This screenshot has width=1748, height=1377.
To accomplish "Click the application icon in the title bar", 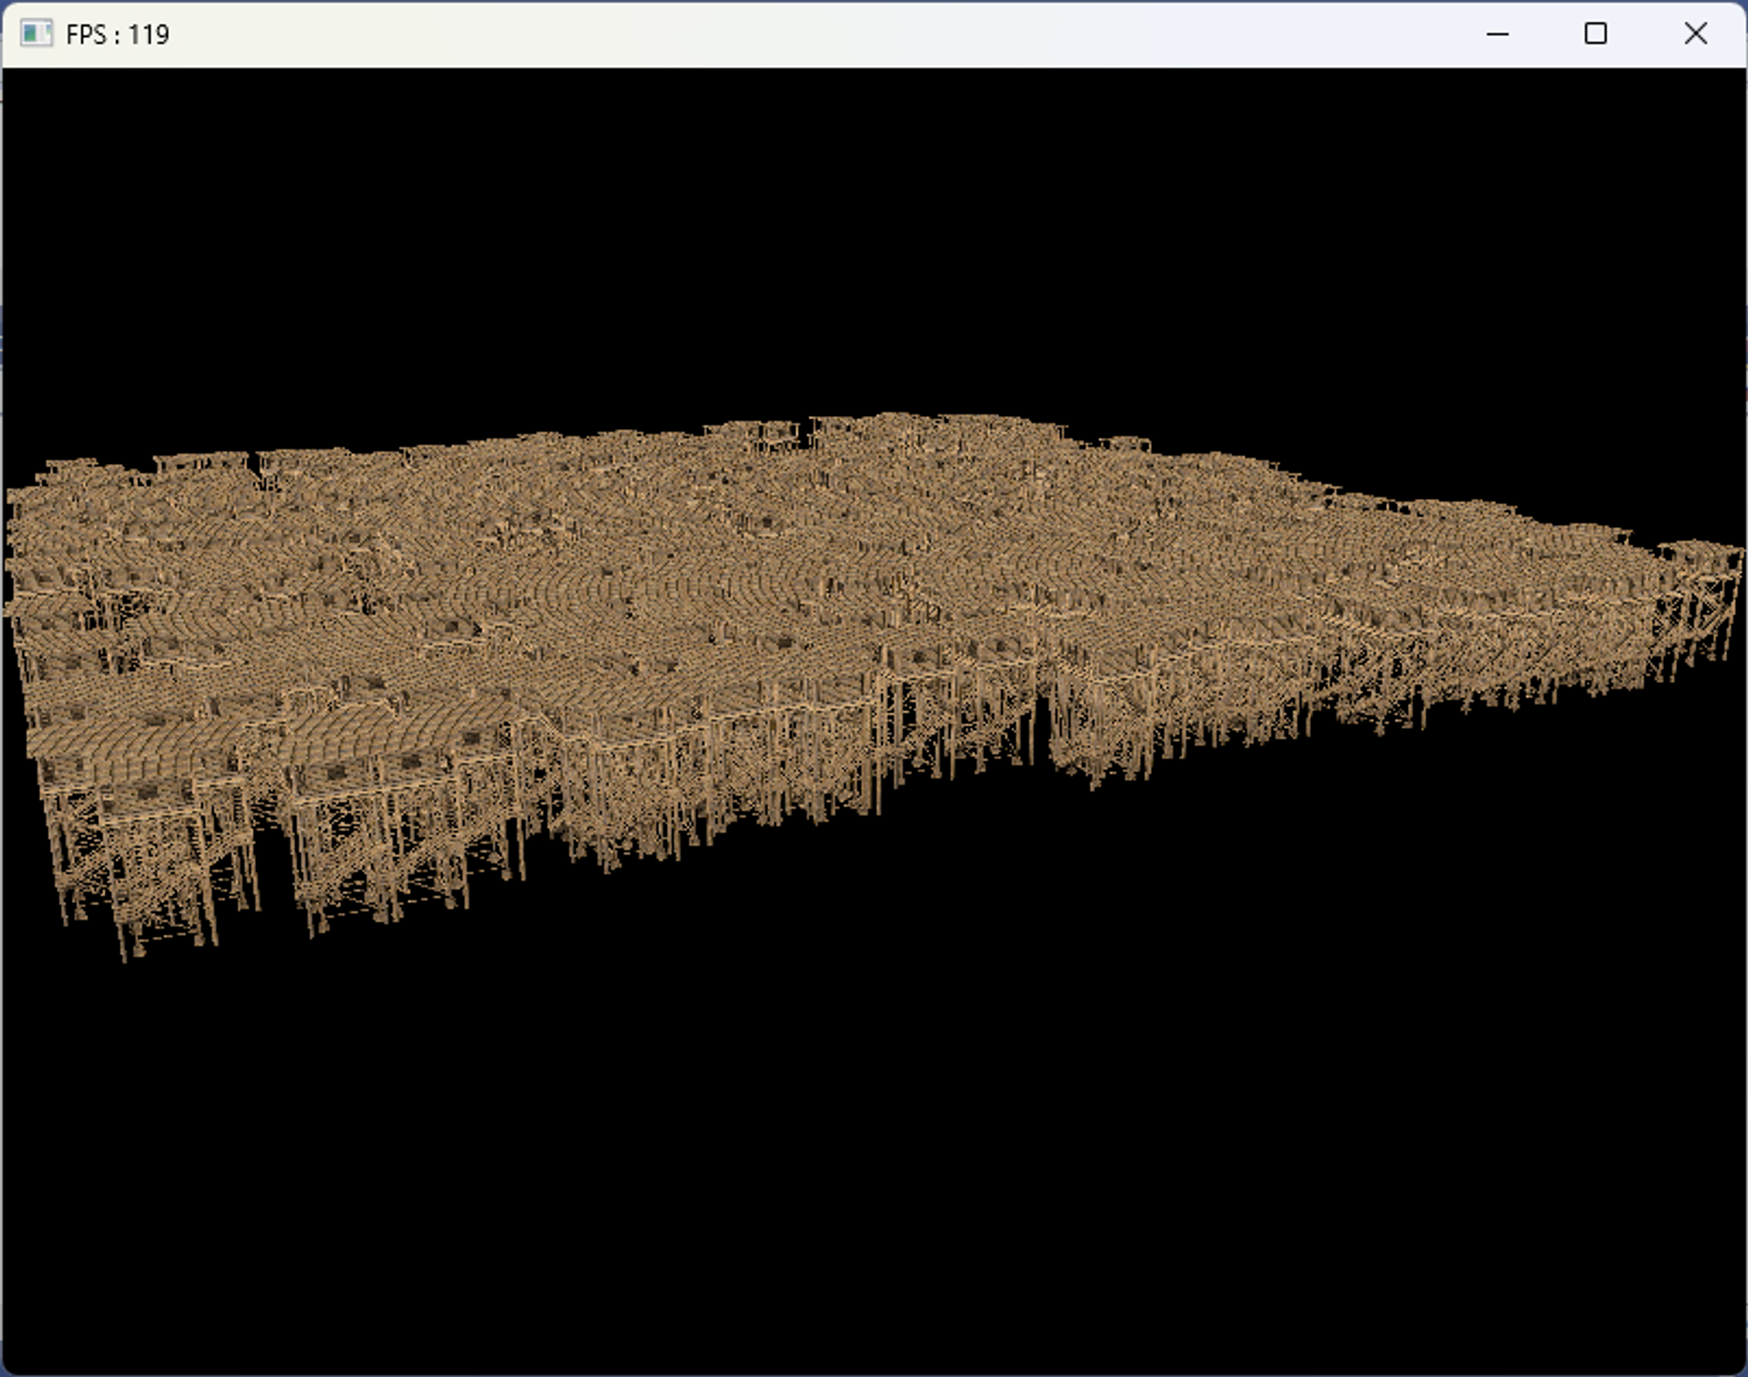I will click(35, 34).
